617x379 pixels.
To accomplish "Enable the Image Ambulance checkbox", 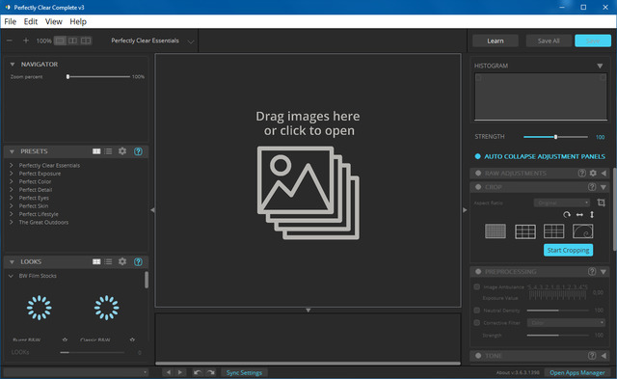I will [x=477, y=286].
